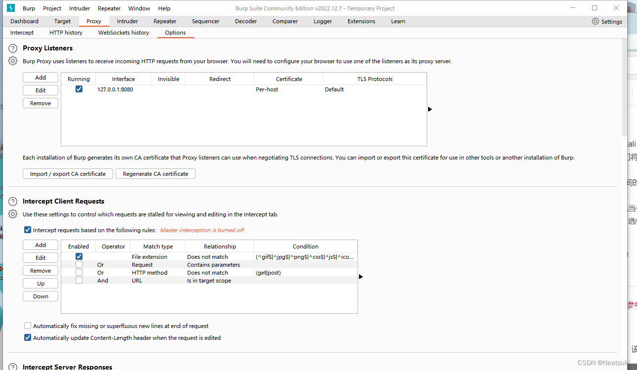
Task: Click the TLS Protocols column header
Action: click(x=375, y=79)
